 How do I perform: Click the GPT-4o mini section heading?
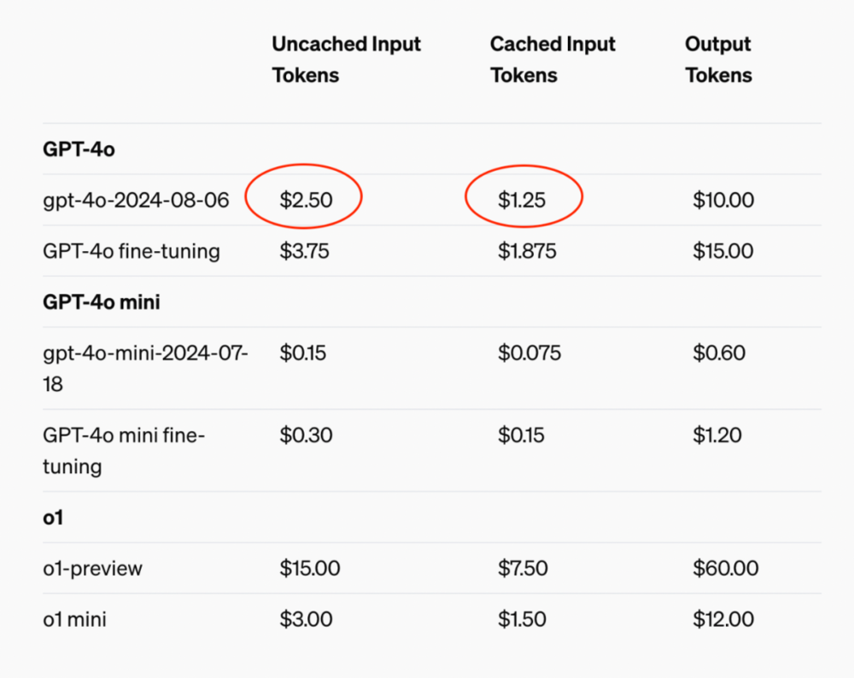coord(102,301)
